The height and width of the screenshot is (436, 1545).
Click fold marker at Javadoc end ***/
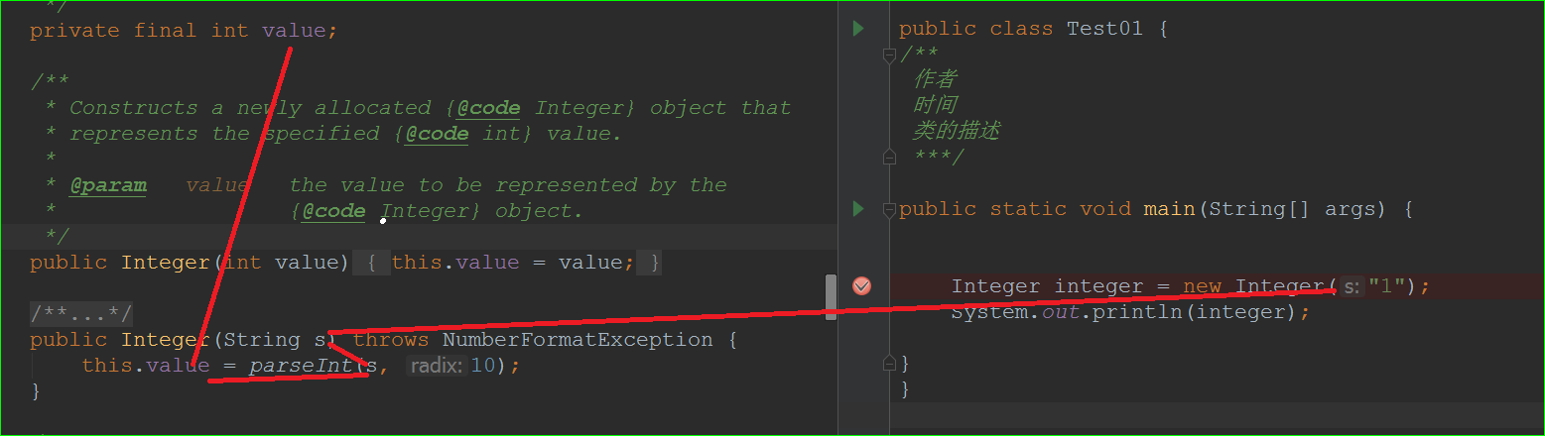[x=890, y=157]
